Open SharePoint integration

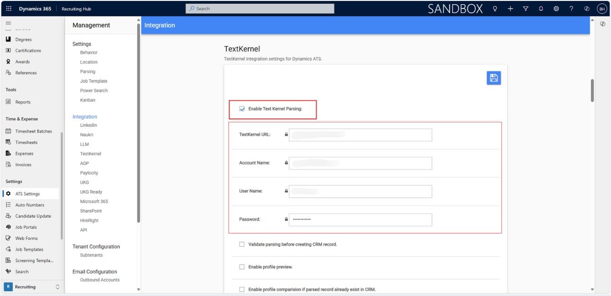click(91, 211)
